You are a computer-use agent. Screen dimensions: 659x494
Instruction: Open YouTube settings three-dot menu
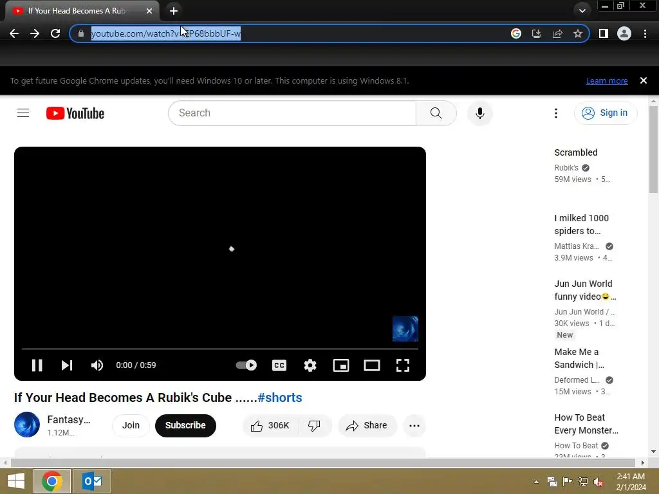pyautogui.click(x=556, y=113)
